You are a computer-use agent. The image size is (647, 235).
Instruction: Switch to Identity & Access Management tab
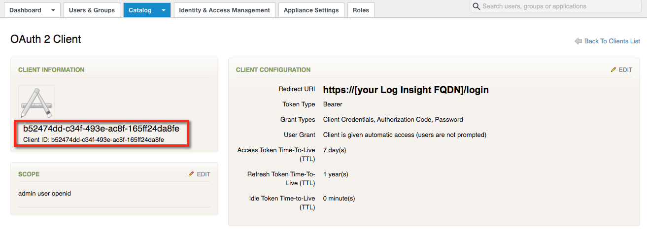[225, 10]
